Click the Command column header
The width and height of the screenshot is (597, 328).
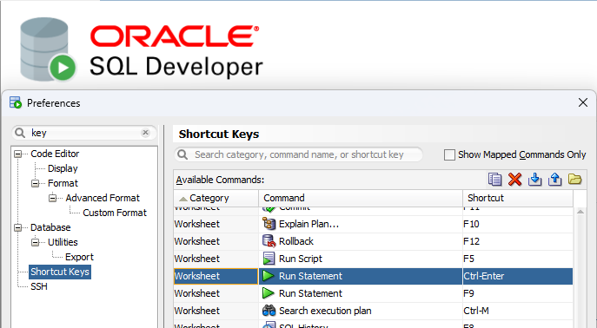click(361, 198)
